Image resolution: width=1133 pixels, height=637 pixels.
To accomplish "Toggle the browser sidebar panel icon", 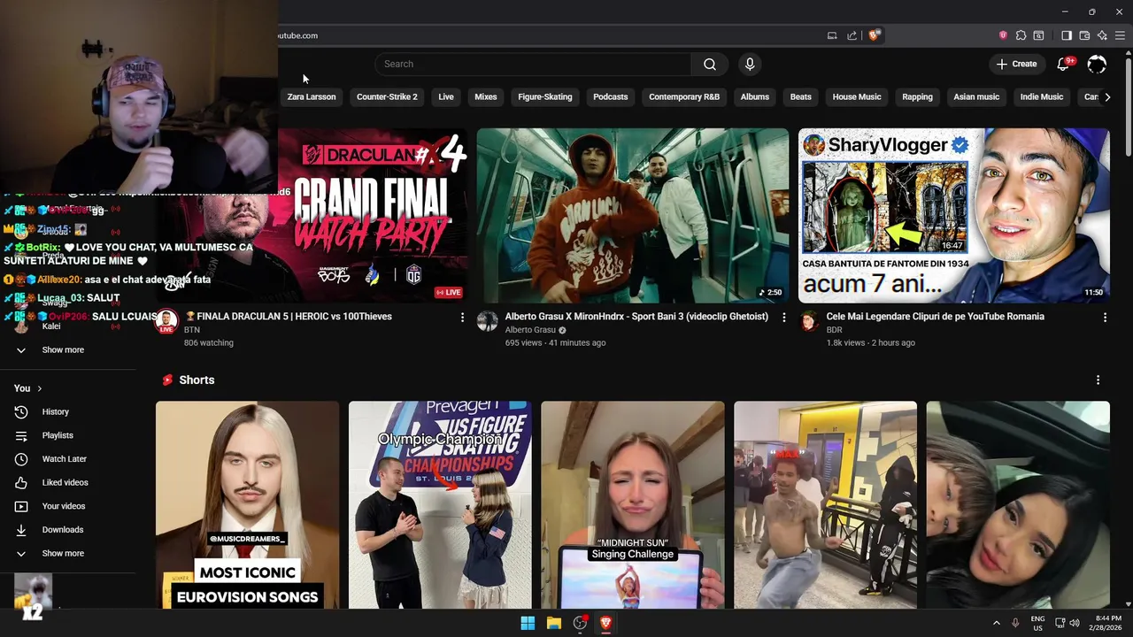I will (x=1067, y=35).
